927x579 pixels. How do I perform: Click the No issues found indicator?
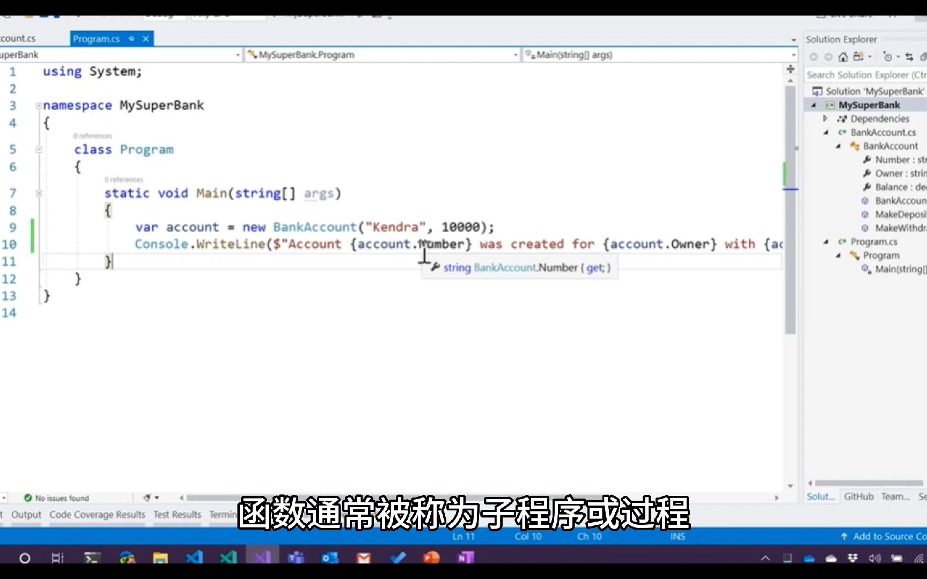pos(56,498)
